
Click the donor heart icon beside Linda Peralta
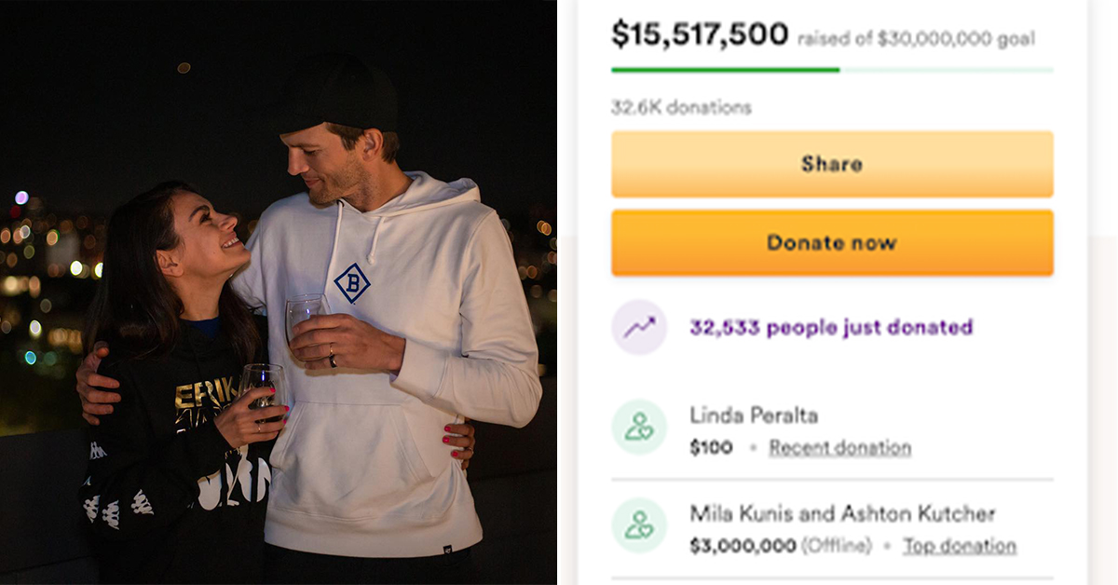pyautogui.click(x=639, y=428)
